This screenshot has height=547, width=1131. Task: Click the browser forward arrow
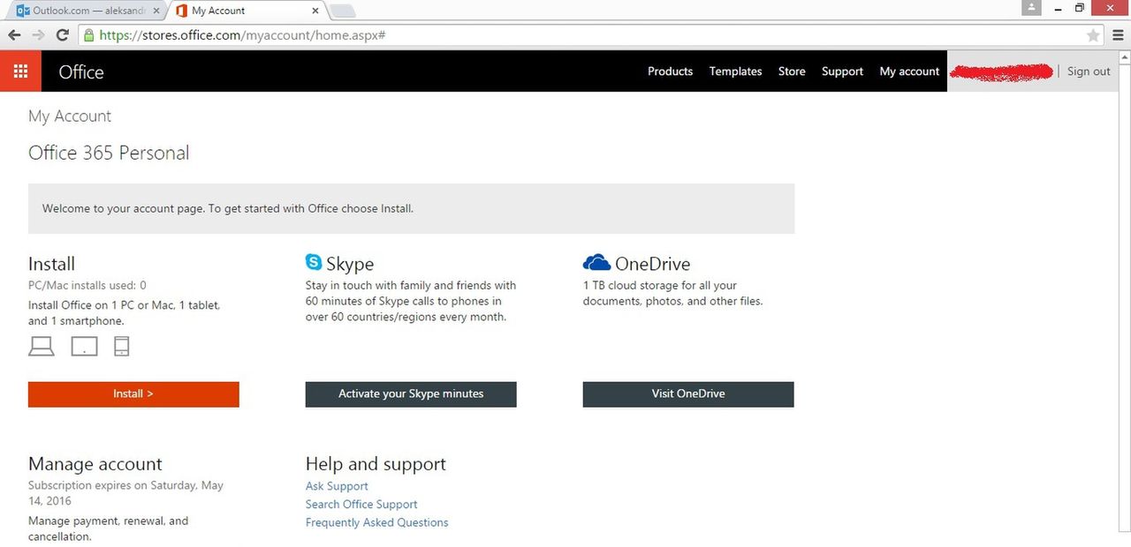pyautogui.click(x=38, y=35)
